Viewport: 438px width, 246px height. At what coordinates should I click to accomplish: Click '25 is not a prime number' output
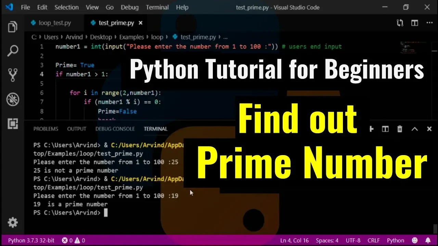click(76, 170)
